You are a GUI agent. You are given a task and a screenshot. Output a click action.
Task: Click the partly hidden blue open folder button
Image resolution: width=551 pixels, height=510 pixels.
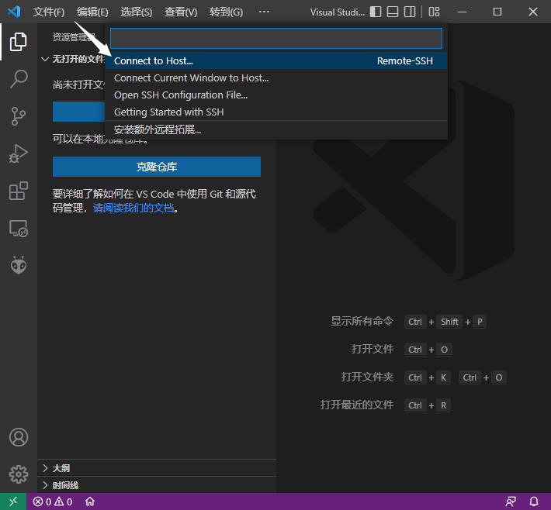pyautogui.click(x=78, y=112)
